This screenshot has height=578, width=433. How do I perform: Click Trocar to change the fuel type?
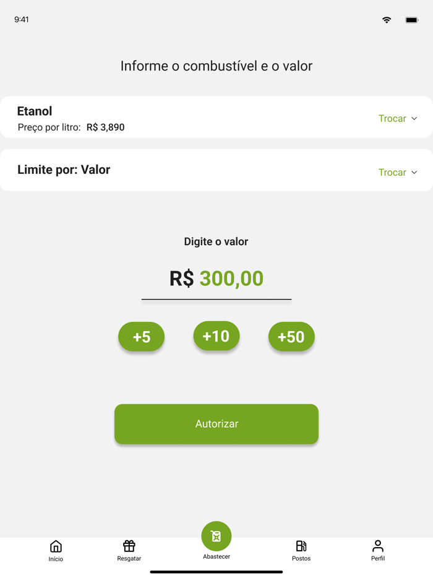(392, 118)
